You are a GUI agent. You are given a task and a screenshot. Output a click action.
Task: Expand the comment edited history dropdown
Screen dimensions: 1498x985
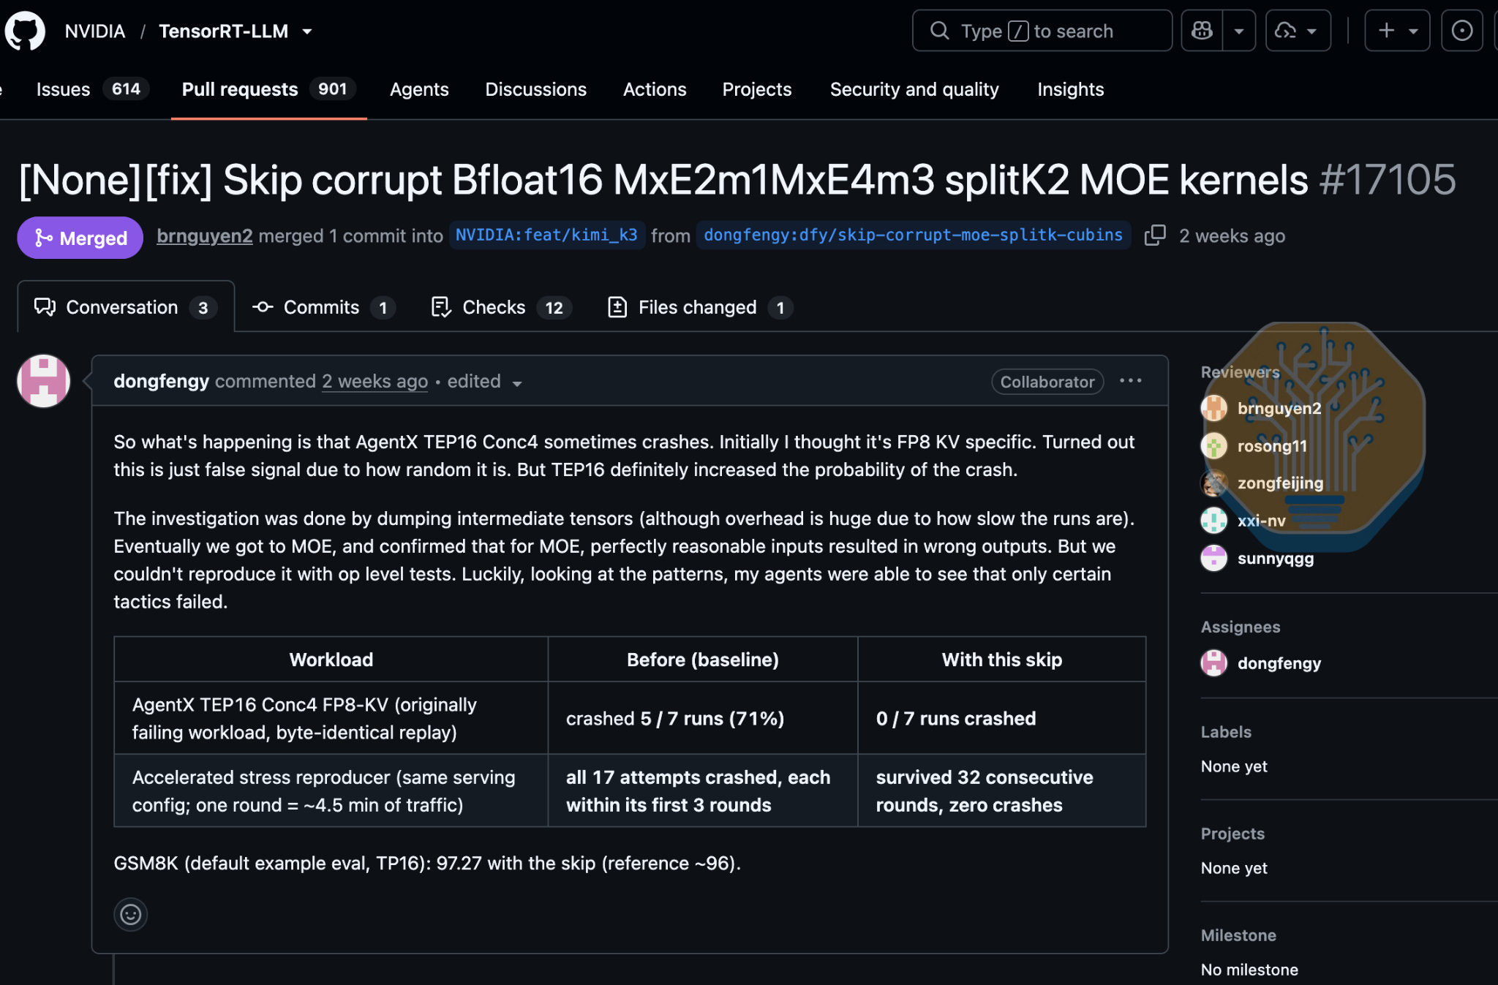click(485, 382)
